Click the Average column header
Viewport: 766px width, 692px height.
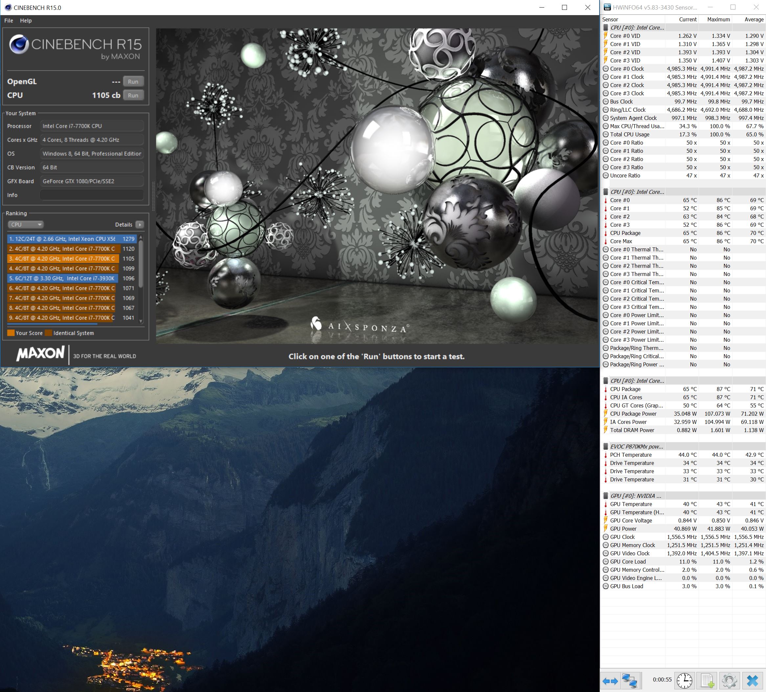[x=749, y=19]
